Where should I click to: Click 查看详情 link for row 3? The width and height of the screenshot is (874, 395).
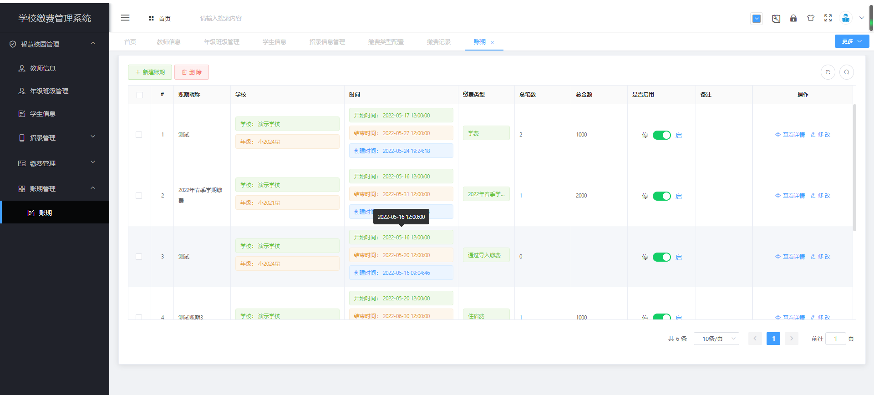[790, 257]
